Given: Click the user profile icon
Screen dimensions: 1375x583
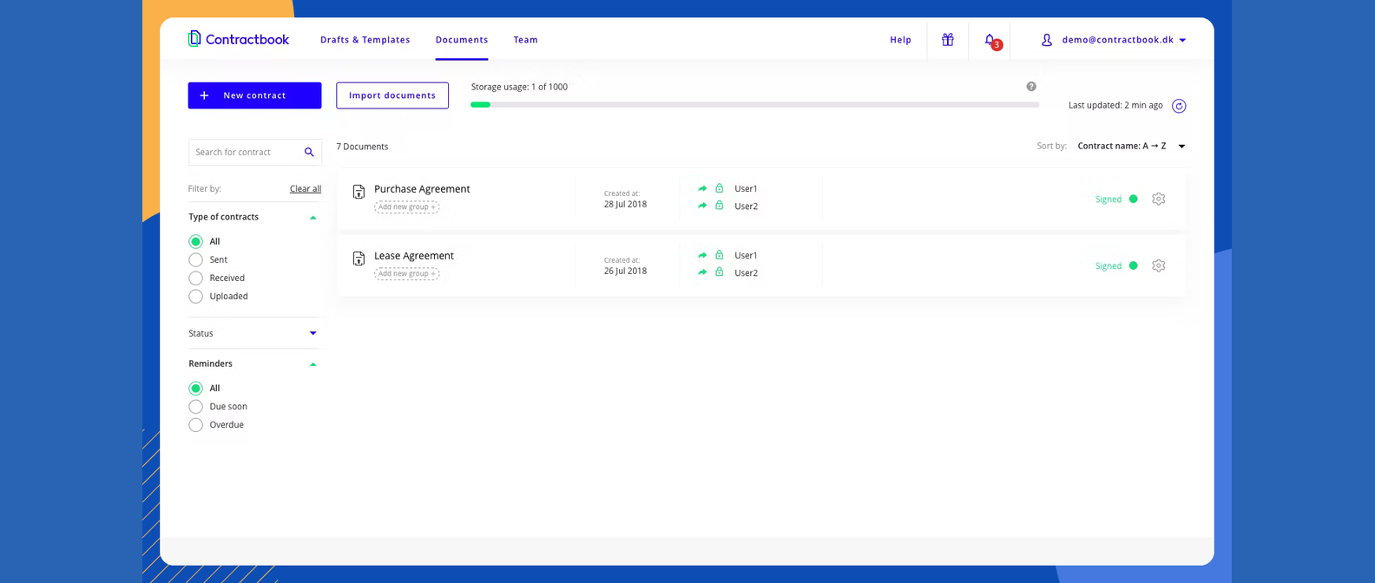Looking at the screenshot, I should [x=1047, y=40].
